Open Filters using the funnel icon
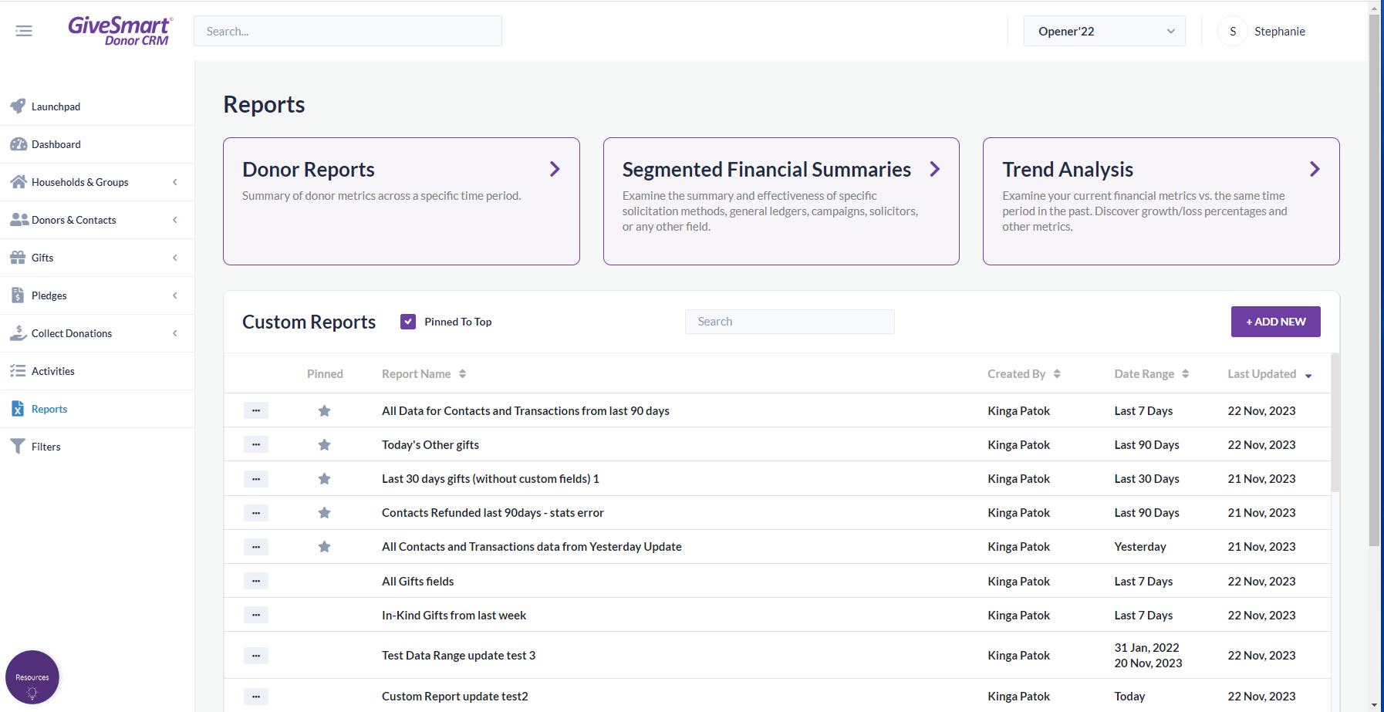 (18, 447)
